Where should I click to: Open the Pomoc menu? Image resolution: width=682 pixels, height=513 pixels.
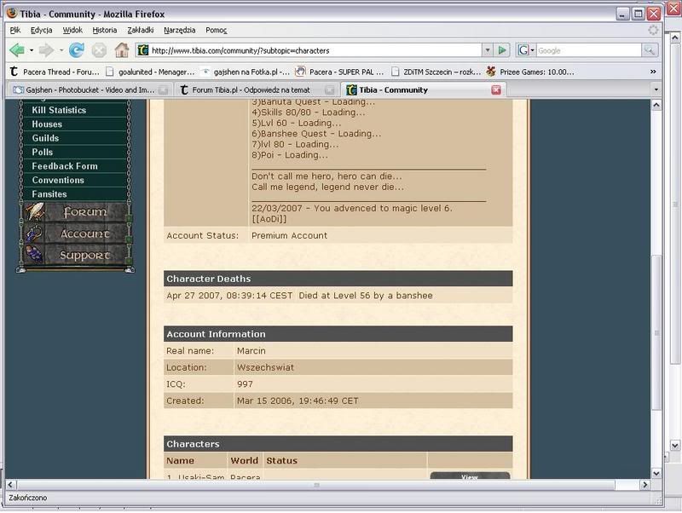(217, 30)
